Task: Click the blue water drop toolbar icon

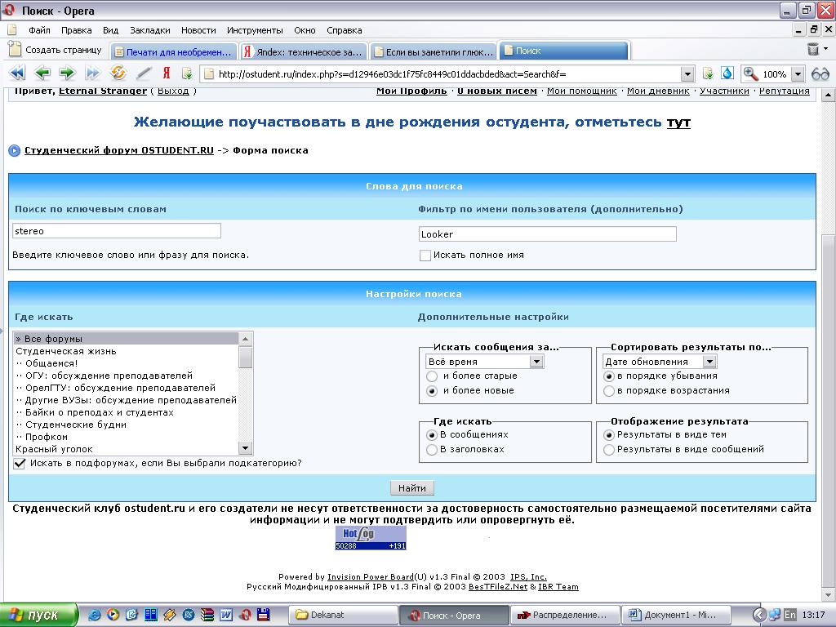Action: tap(727, 73)
